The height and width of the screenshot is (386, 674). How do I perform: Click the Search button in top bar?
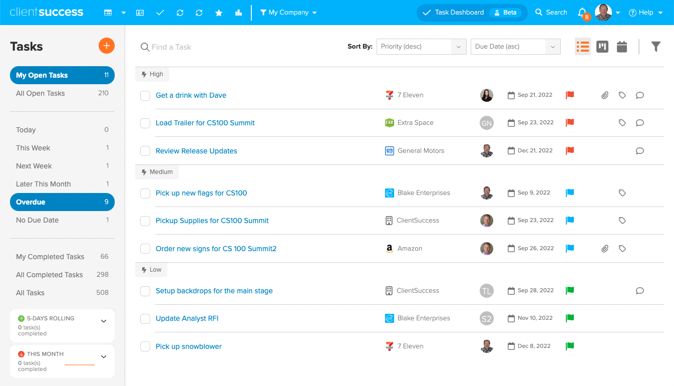click(x=551, y=13)
